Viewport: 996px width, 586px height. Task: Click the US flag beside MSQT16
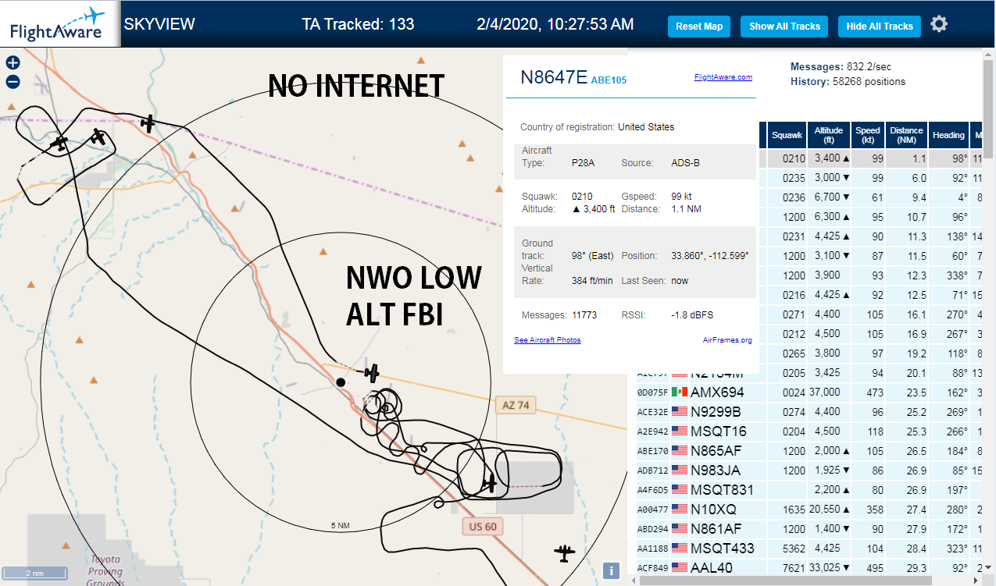(680, 431)
